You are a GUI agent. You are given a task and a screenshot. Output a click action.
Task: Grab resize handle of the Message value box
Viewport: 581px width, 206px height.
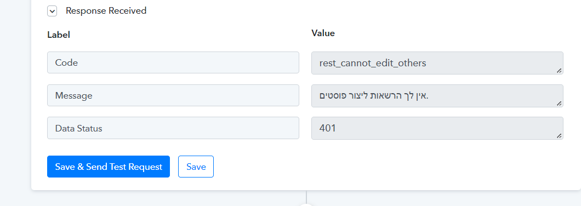[x=559, y=103]
